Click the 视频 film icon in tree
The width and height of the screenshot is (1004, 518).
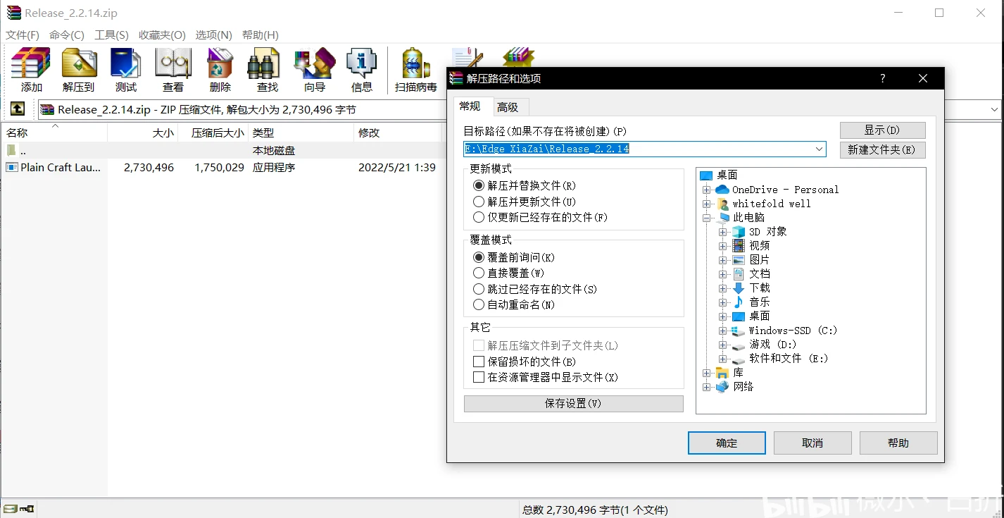739,246
